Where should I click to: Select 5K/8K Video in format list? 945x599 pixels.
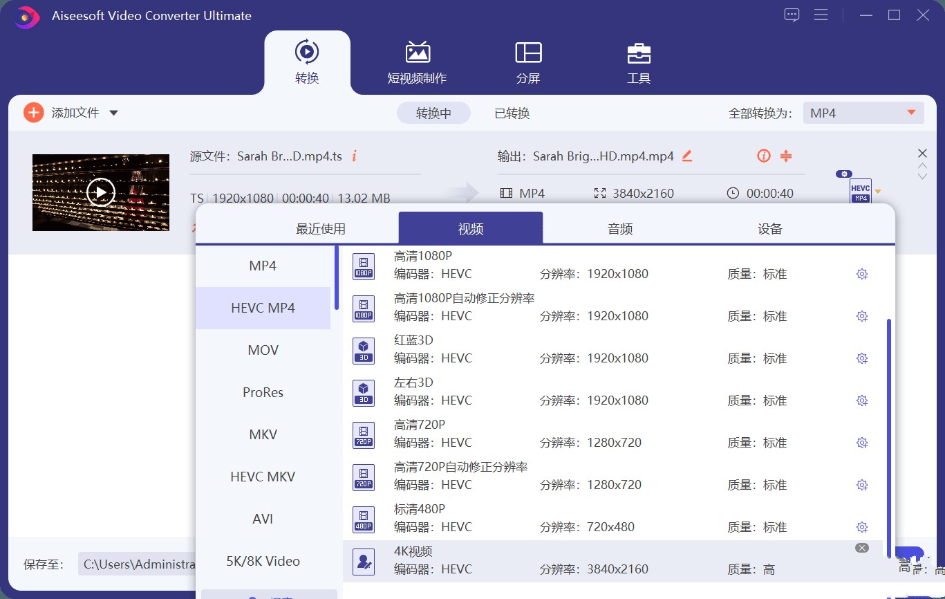click(263, 561)
